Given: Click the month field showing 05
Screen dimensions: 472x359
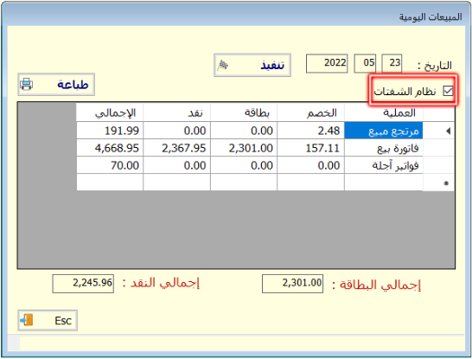Looking at the screenshot, I should point(365,63).
